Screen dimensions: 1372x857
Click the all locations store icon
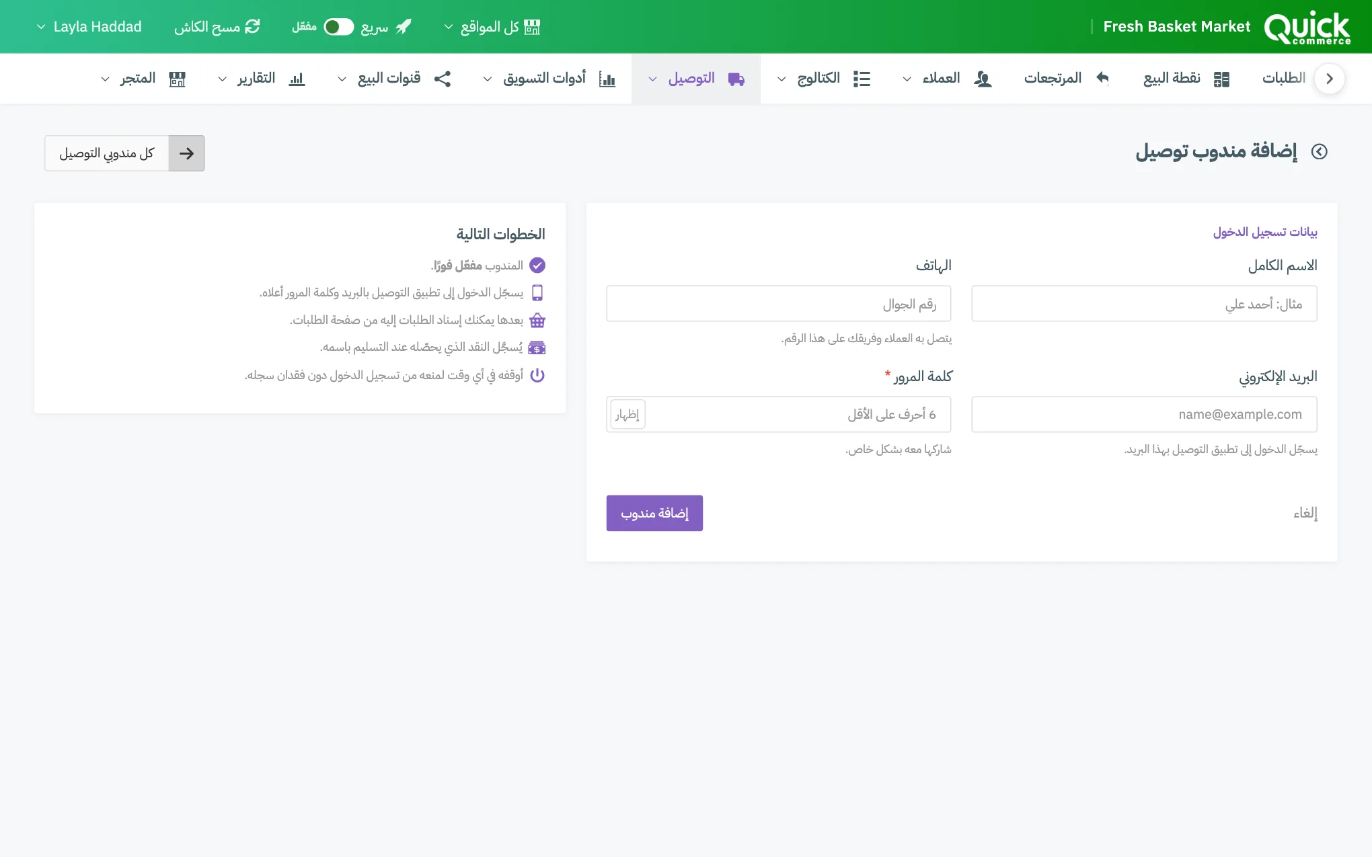(532, 27)
